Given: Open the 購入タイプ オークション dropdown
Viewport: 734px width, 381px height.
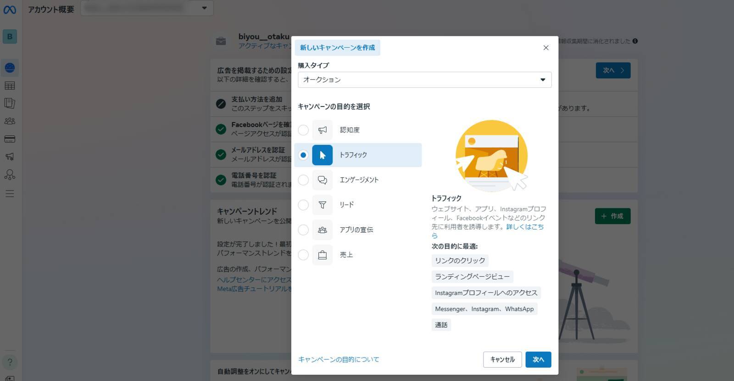Looking at the screenshot, I should click(424, 80).
